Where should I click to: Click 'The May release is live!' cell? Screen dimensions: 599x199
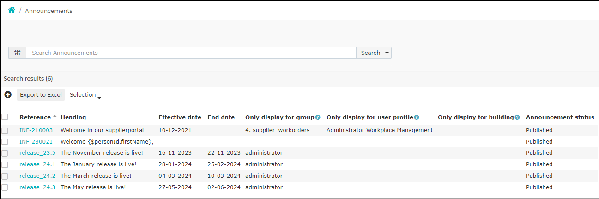[93, 187]
